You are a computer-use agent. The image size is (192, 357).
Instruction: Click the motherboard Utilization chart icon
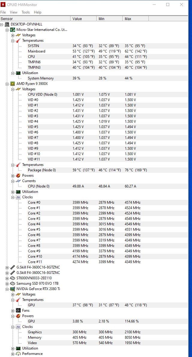click(18, 73)
